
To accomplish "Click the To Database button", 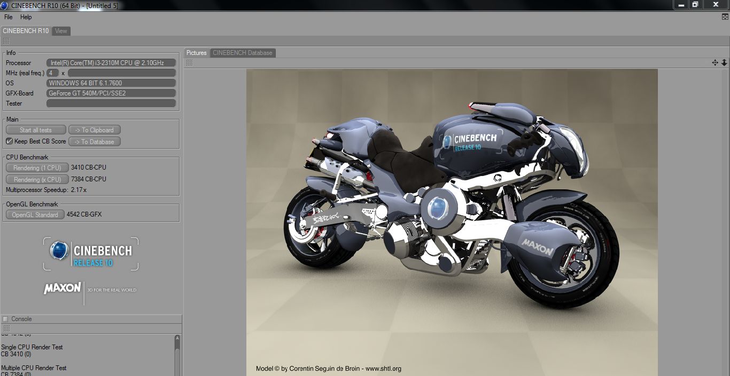I will click(x=95, y=142).
